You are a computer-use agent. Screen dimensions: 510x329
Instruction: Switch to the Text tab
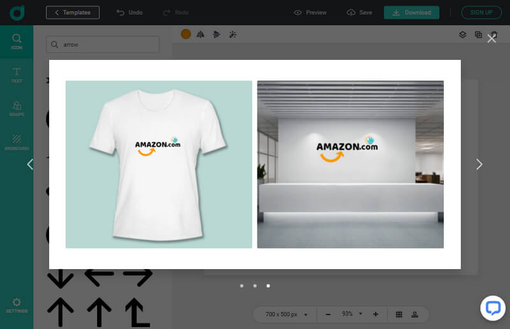pyautogui.click(x=17, y=75)
